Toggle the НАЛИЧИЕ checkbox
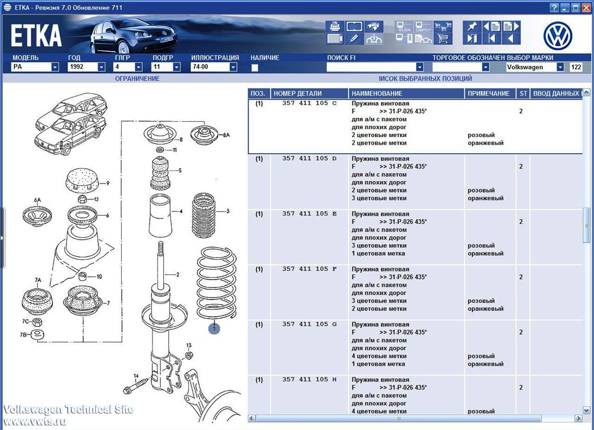 tap(255, 67)
